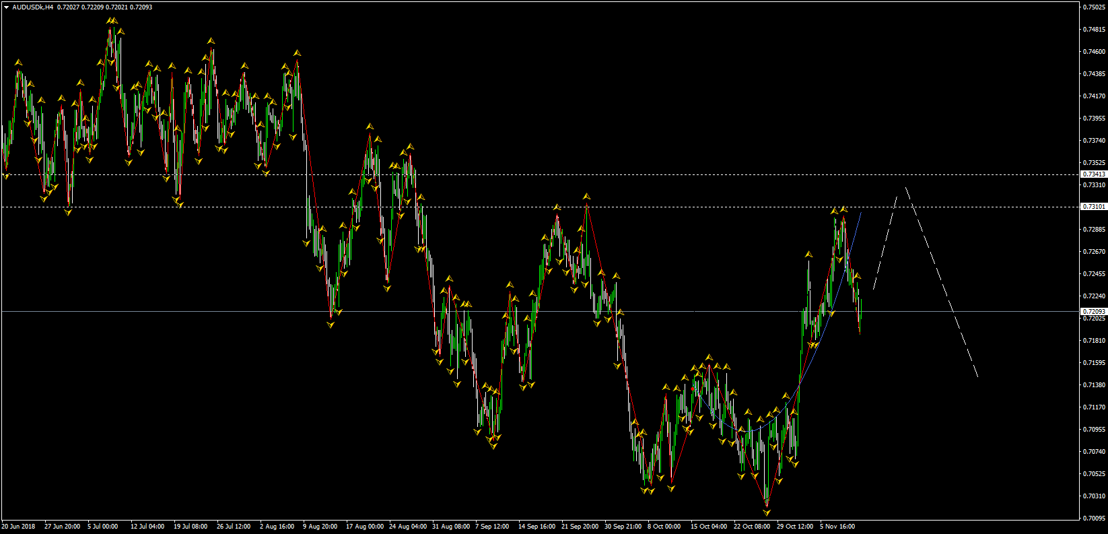Select the blue arc curve near its bottom
Image resolution: width=1108 pixels, height=534 pixels.
point(747,430)
